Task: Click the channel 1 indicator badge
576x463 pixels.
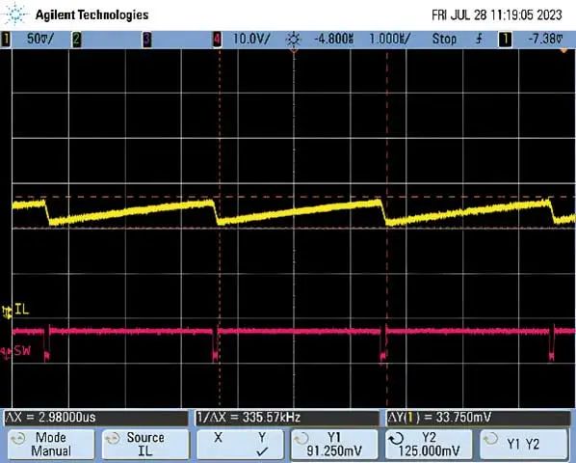Action: point(6,39)
